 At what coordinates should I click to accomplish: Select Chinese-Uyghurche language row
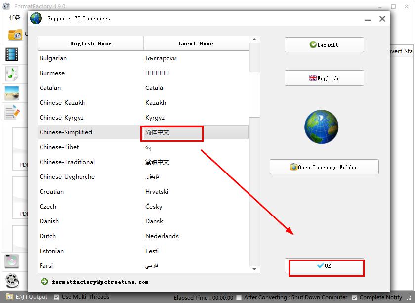click(x=143, y=177)
